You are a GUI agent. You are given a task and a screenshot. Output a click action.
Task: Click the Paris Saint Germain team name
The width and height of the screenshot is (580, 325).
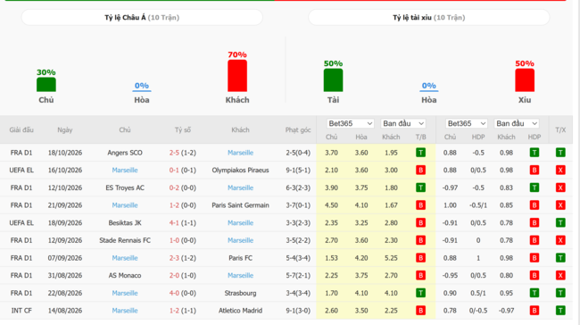240,205
